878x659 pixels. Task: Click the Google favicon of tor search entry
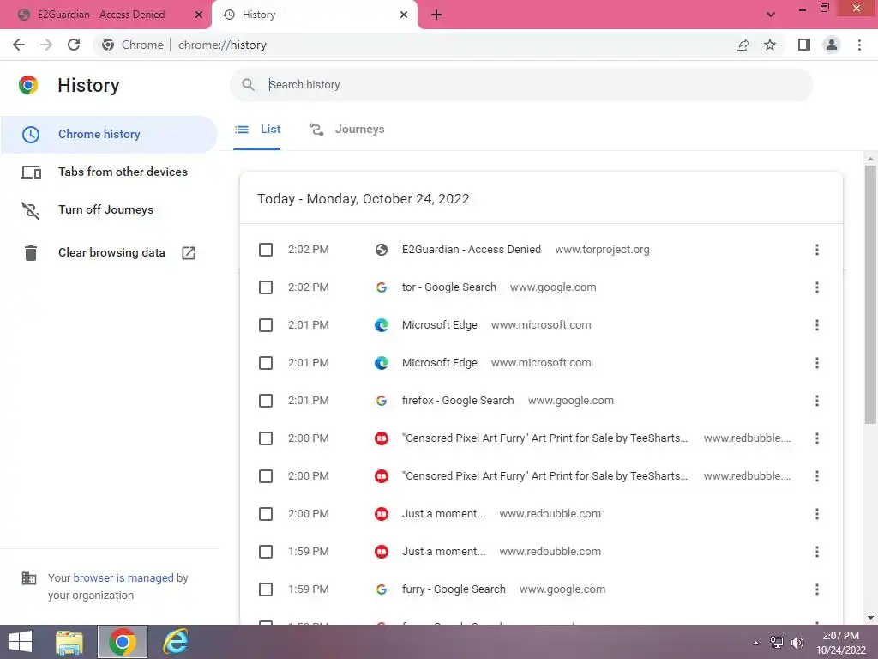click(382, 287)
